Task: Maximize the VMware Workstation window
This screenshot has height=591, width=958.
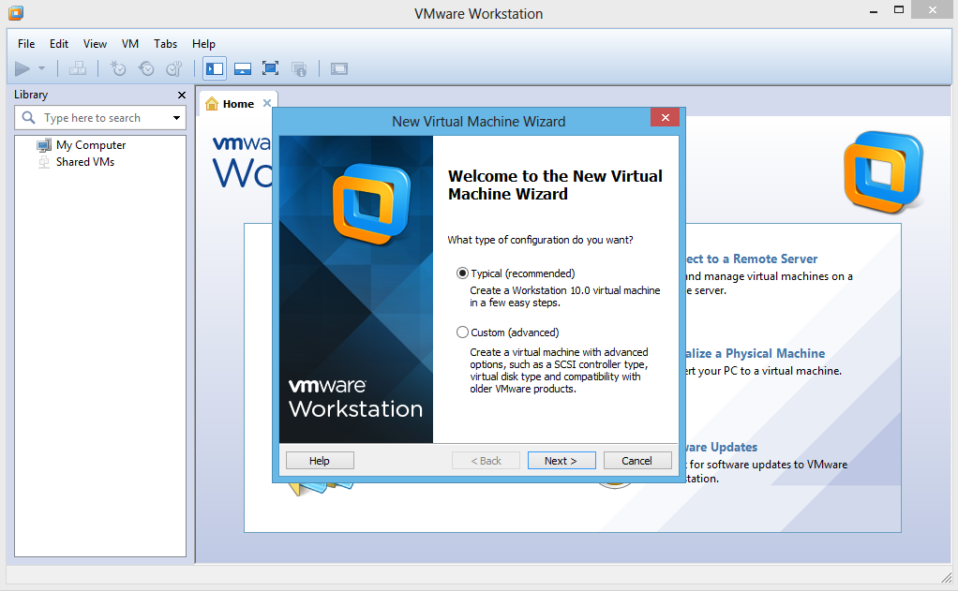Action: tap(899, 9)
